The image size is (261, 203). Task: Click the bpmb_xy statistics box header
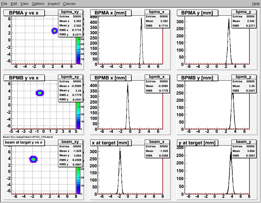[x=70, y=77]
